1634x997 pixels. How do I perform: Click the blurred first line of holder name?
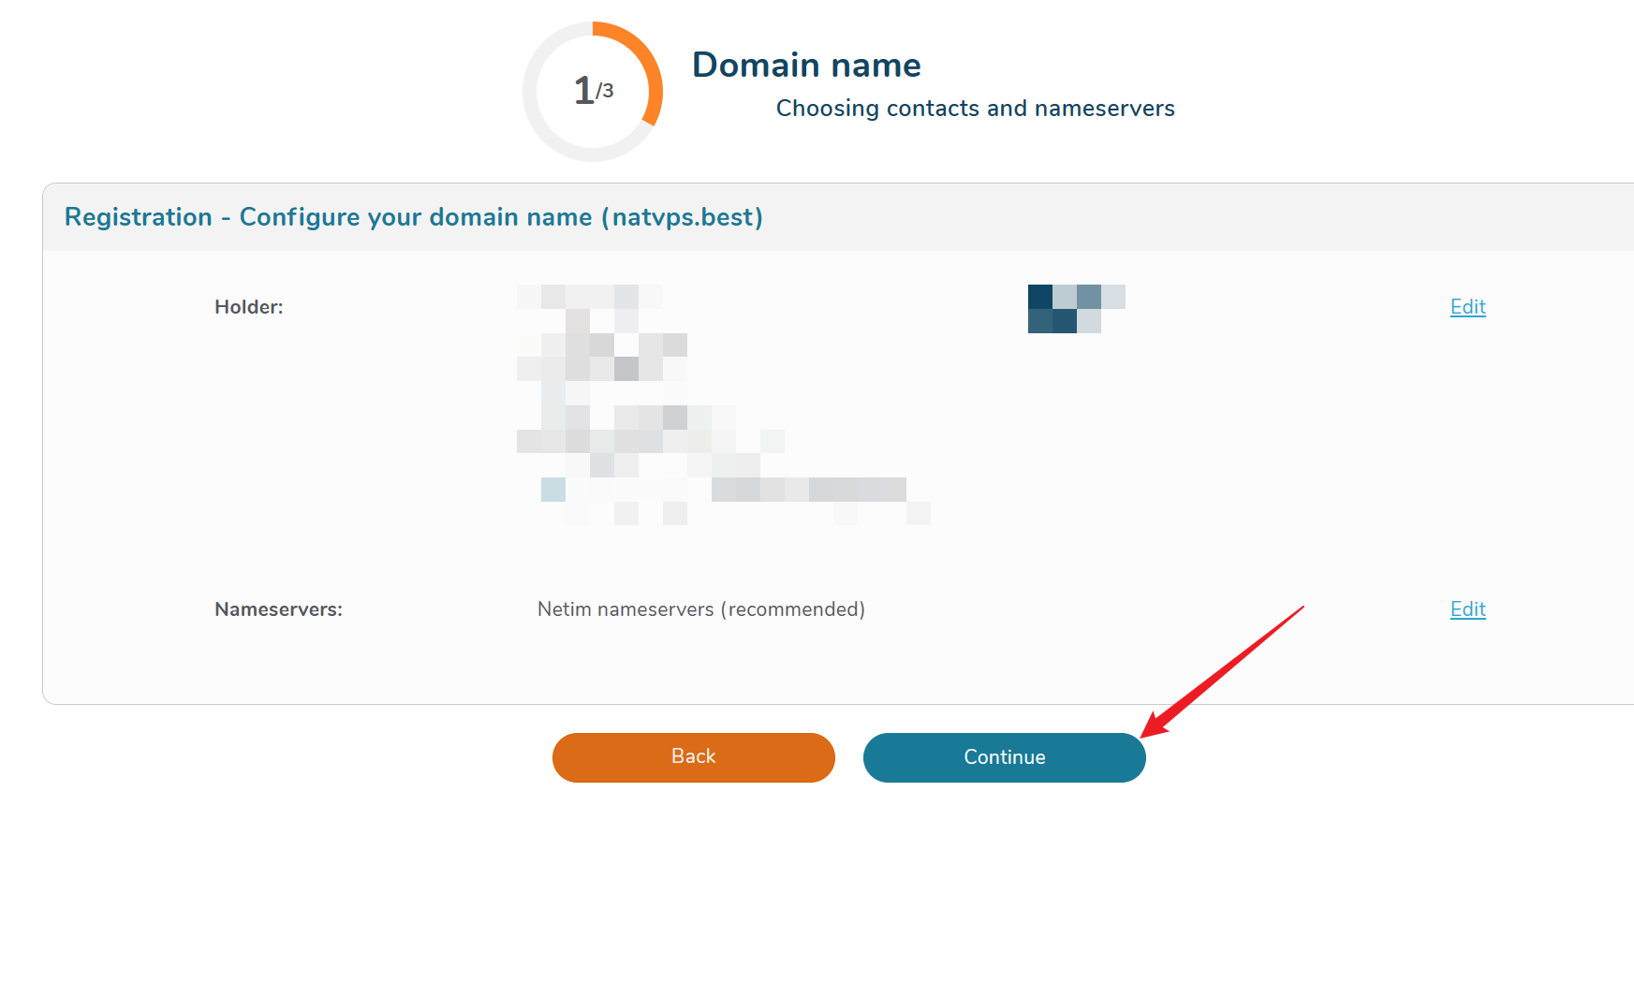click(590, 297)
